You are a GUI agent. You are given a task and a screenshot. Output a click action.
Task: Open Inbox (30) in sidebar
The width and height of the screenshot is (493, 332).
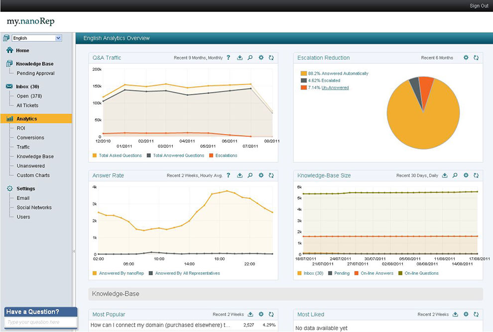(28, 87)
